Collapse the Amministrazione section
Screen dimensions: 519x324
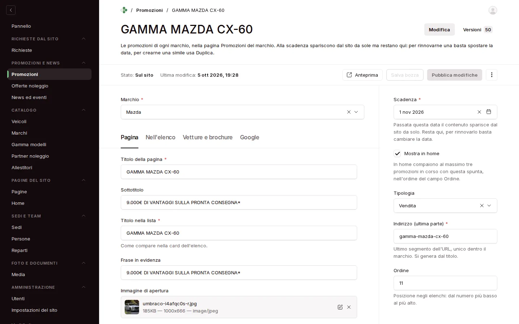(84, 287)
